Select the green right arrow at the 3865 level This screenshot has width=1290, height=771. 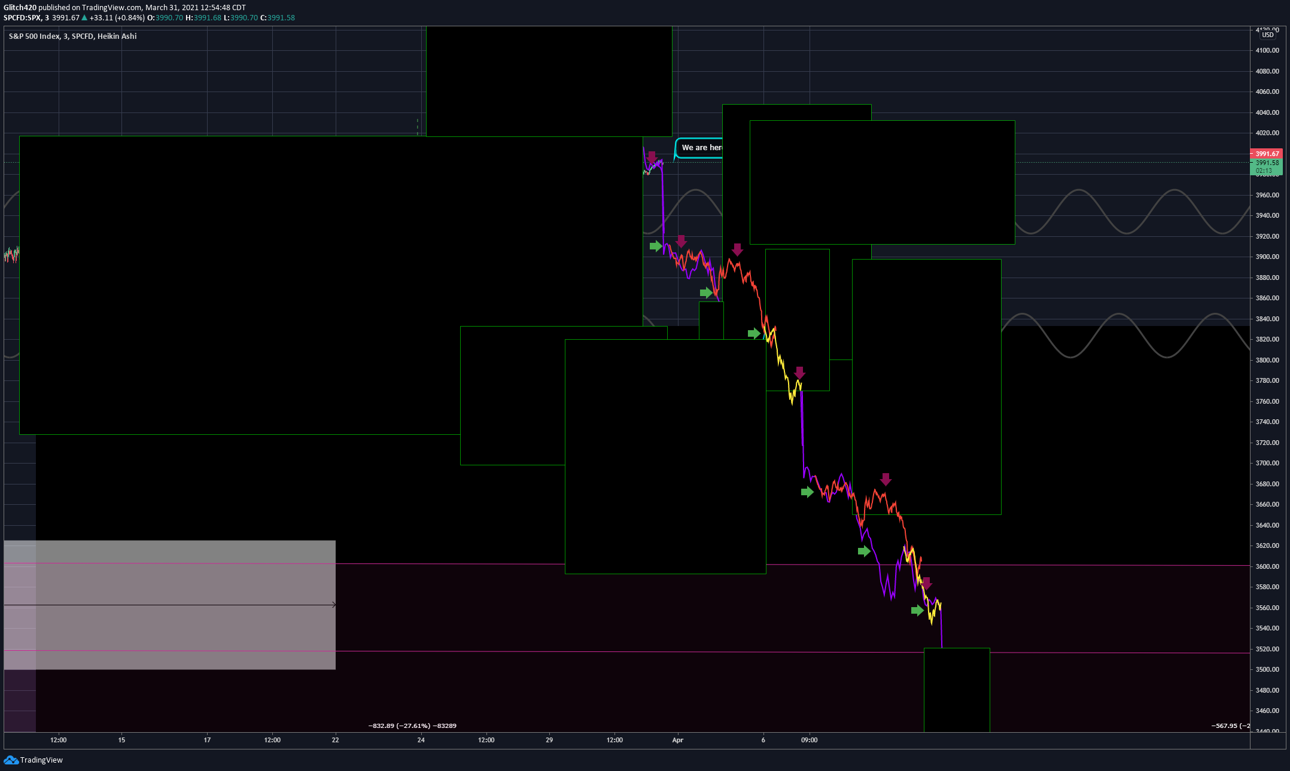tap(706, 292)
